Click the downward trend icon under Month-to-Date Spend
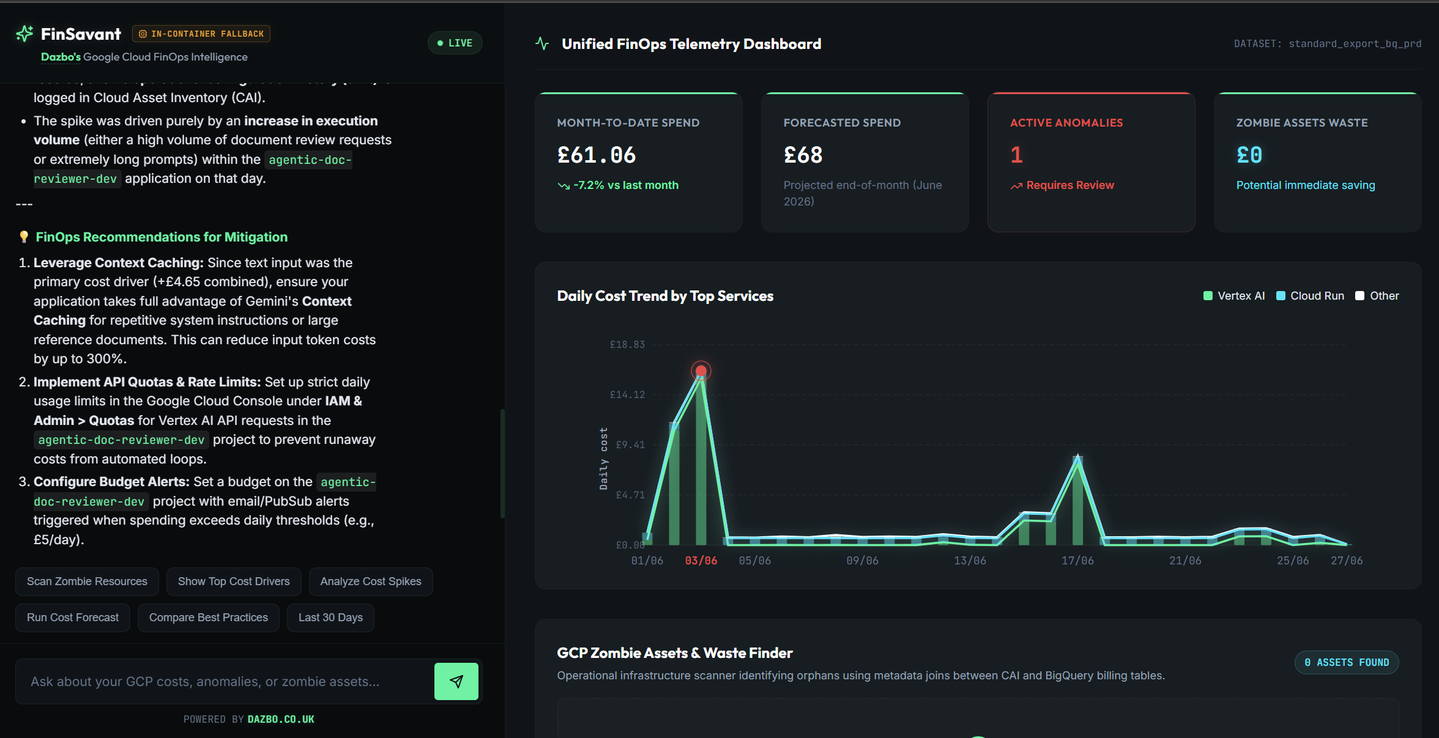This screenshot has width=1439, height=738. pos(563,186)
